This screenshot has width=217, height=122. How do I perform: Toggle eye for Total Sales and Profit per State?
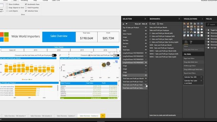146,85
